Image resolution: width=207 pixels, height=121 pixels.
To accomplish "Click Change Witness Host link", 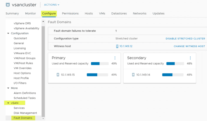I will click(189, 46).
